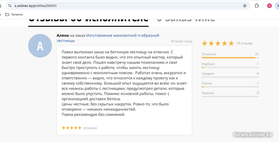Open the order link Изготовление монолитной п-образной лестницы

[122, 36]
